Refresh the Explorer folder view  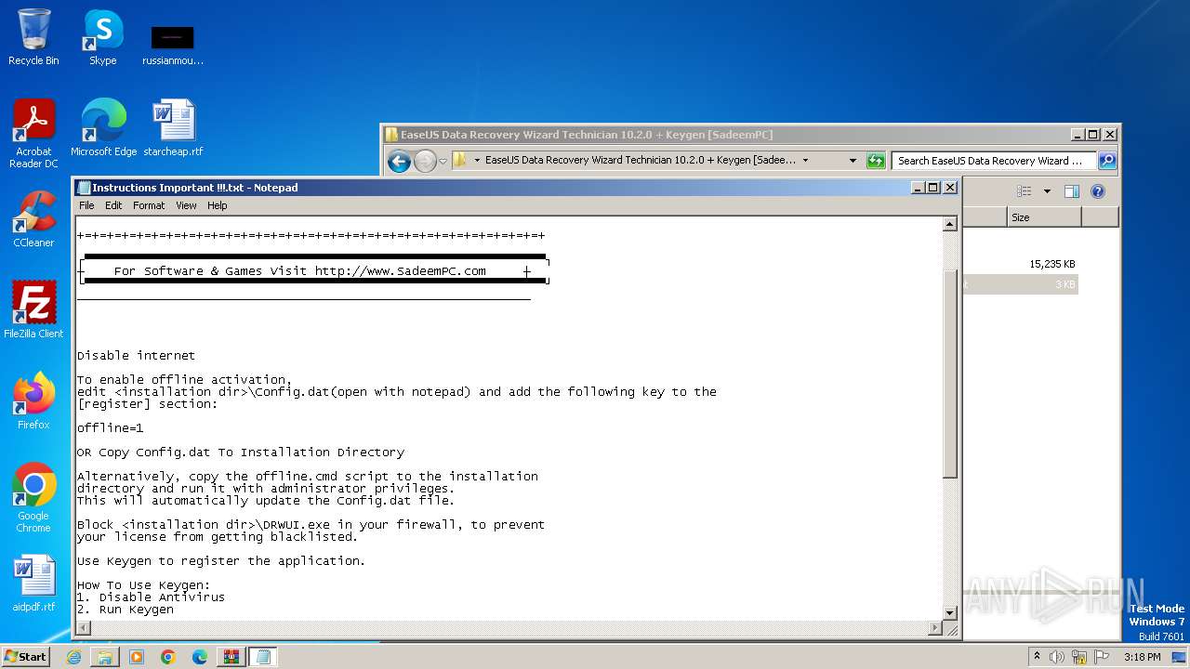(876, 161)
